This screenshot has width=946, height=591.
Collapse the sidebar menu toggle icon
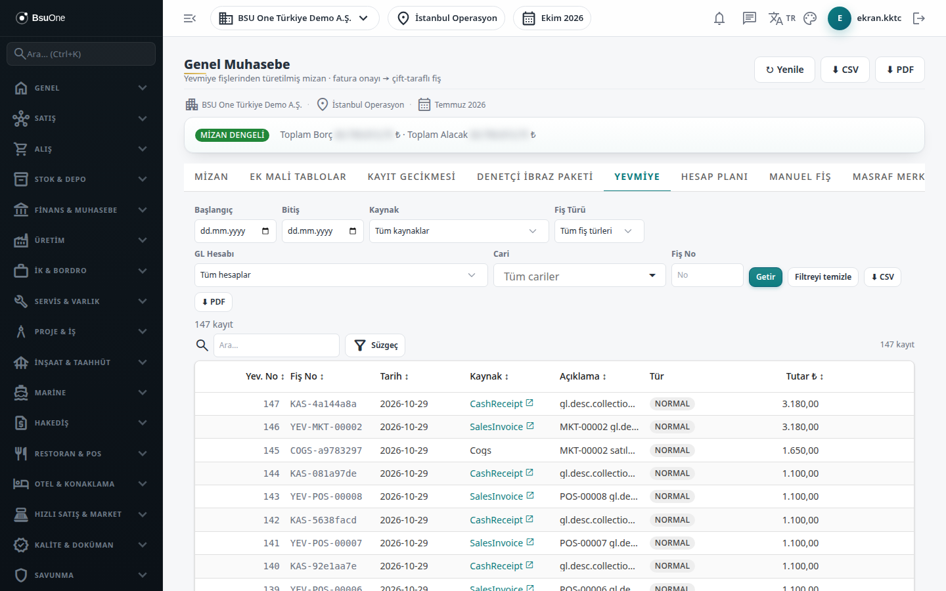[190, 18]
